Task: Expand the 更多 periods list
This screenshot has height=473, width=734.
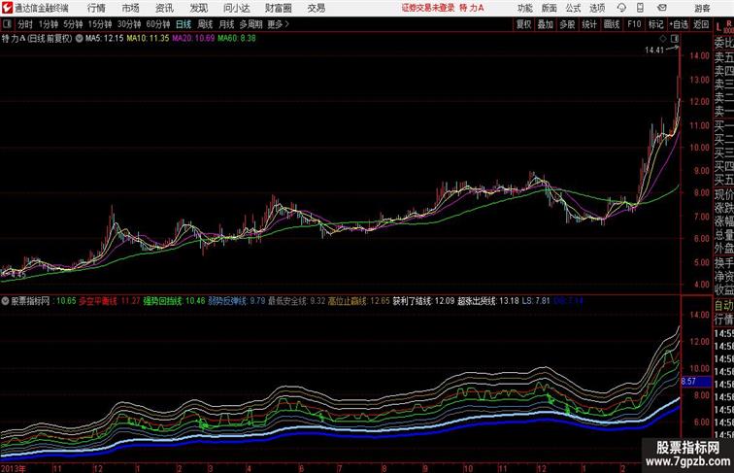Action: [x=278, y=24]
